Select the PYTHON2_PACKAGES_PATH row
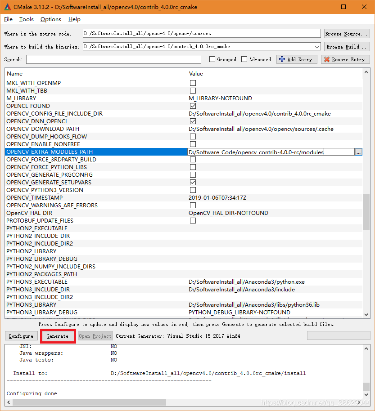The image size is (375, 411). (x=184, y=274)
